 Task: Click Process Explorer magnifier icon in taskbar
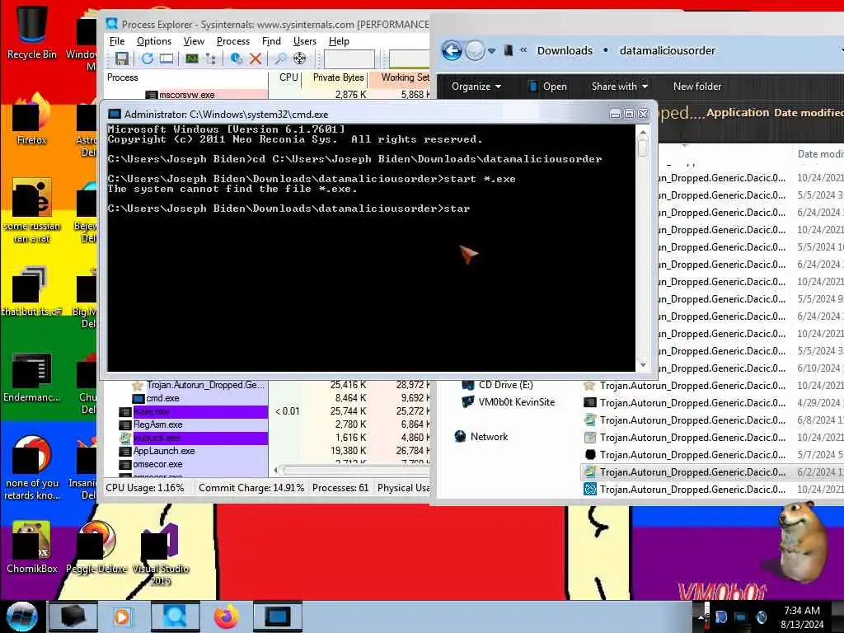(176, 617)
